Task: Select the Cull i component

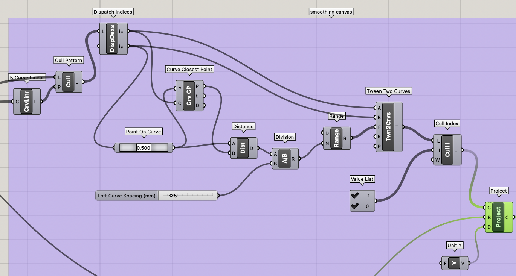Action: point(447,150)
